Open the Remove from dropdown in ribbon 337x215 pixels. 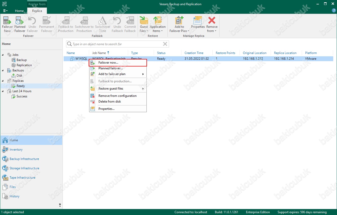(212, 24)
